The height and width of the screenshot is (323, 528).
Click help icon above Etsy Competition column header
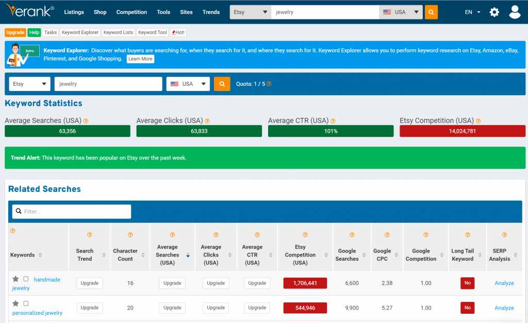coord(305,235)
